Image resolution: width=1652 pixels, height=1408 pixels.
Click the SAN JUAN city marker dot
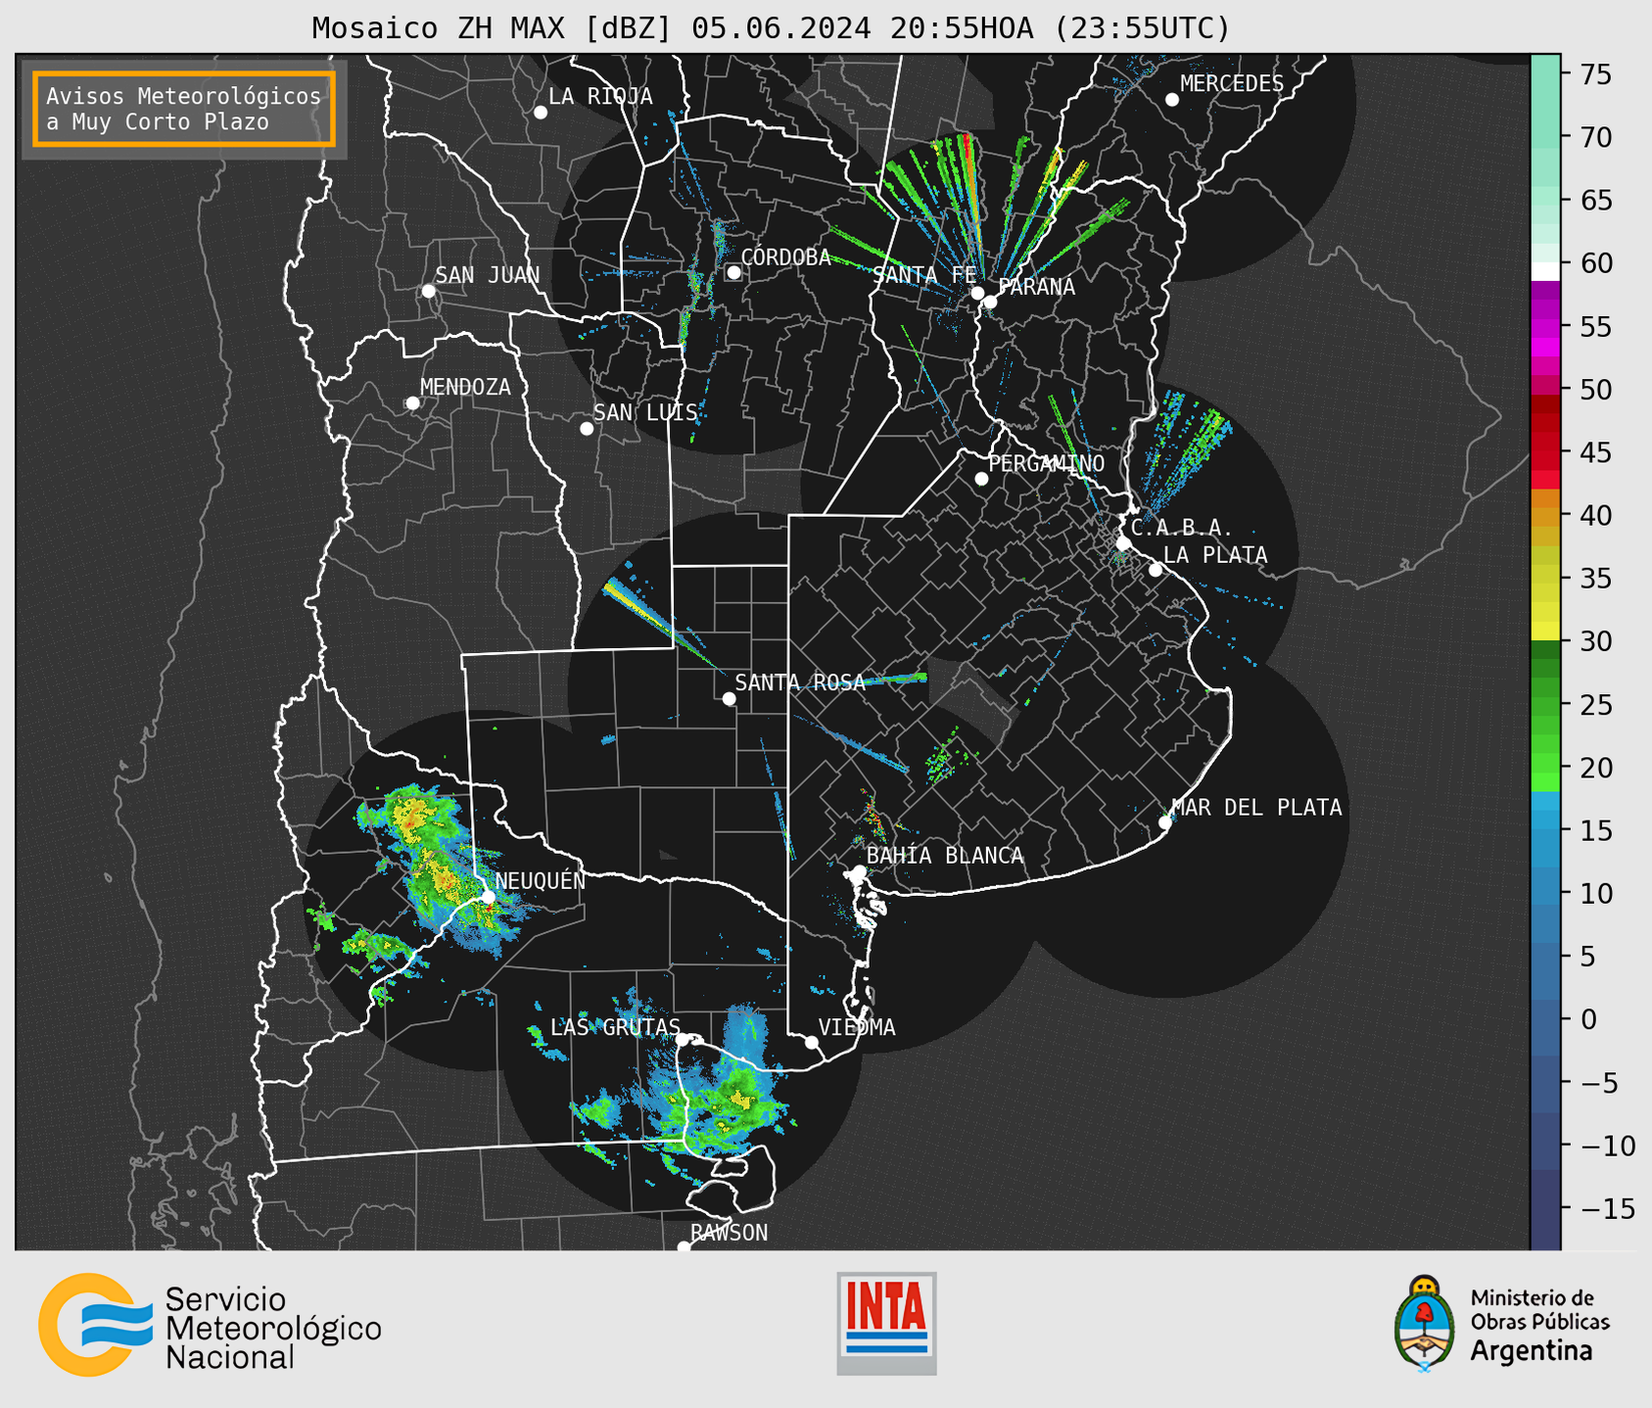click(428, 291)
